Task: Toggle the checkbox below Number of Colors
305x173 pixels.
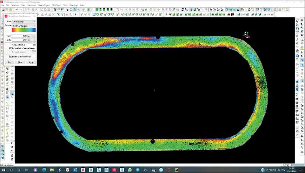Action: click(x=10, y=48)
